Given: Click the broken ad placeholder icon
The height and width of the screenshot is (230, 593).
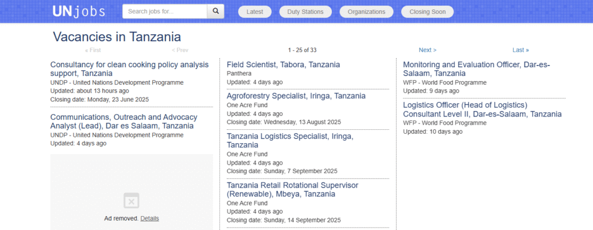Looking at the screenshot, I should [x=131, y=200].
